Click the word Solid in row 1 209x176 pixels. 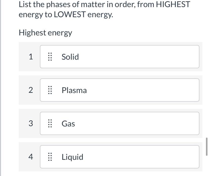pos(70,57)
